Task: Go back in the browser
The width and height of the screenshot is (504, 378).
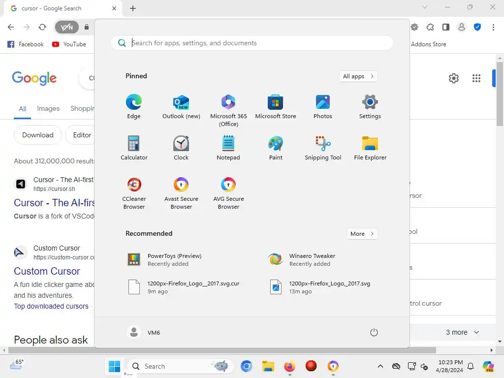Action: click(x=11, y=28)
